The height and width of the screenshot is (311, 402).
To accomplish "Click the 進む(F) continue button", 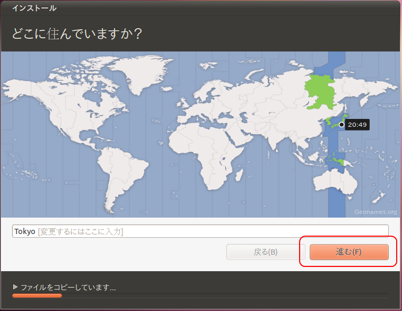I will pyautogui.click(x=349, y=252).
